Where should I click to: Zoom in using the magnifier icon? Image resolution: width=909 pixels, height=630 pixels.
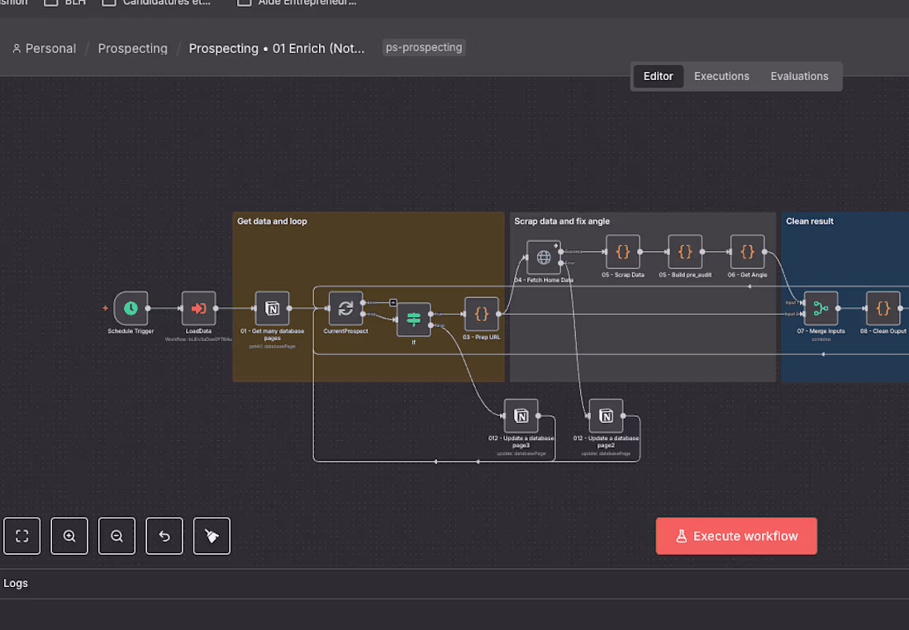coord(69,536)
